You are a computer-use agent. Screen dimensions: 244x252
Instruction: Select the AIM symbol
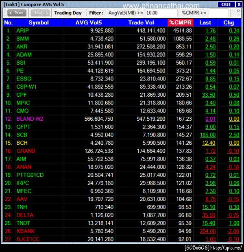pyautogui.click(x=21, y=159)
